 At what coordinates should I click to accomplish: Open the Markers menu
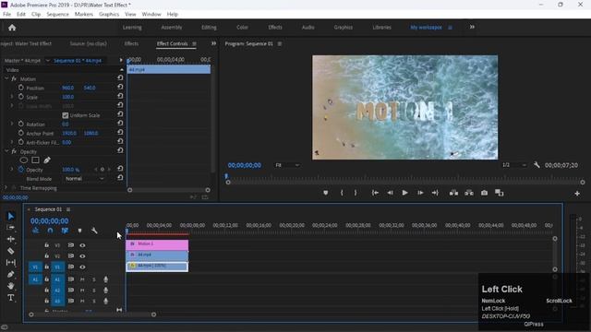click(84, 15)
